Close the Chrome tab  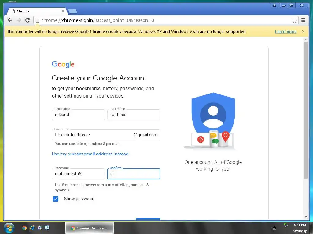click(x=63, y=11)
